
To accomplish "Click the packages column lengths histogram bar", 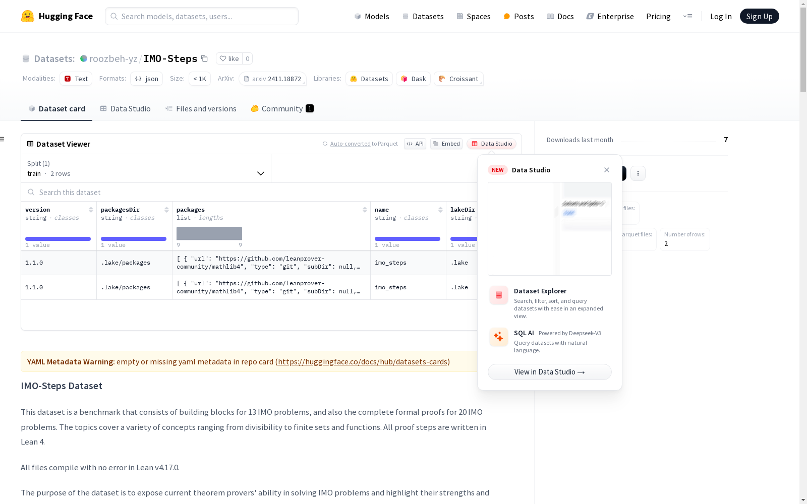I will [209, 233].
